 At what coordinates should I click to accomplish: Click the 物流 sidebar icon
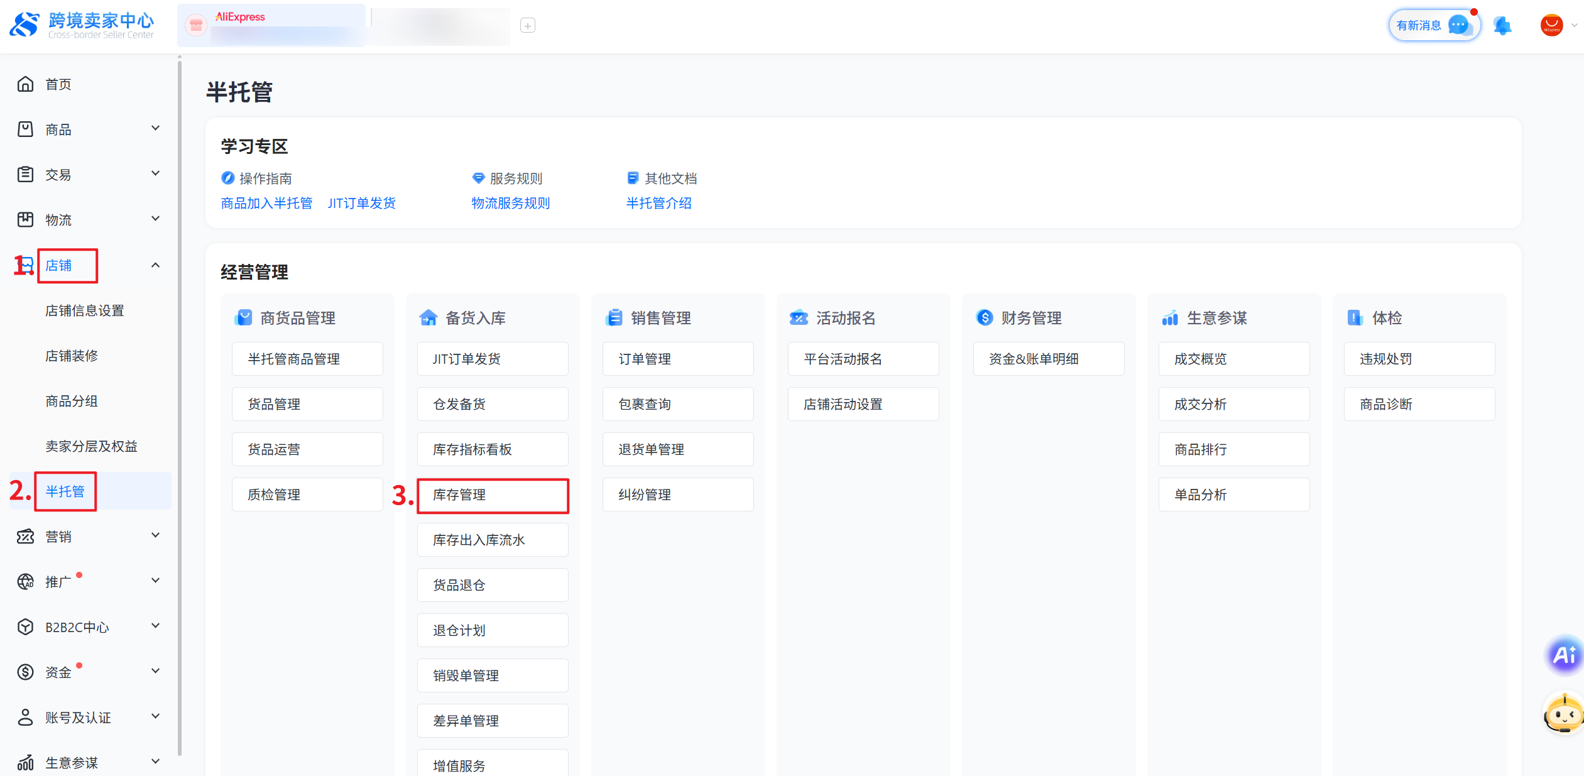25,220
